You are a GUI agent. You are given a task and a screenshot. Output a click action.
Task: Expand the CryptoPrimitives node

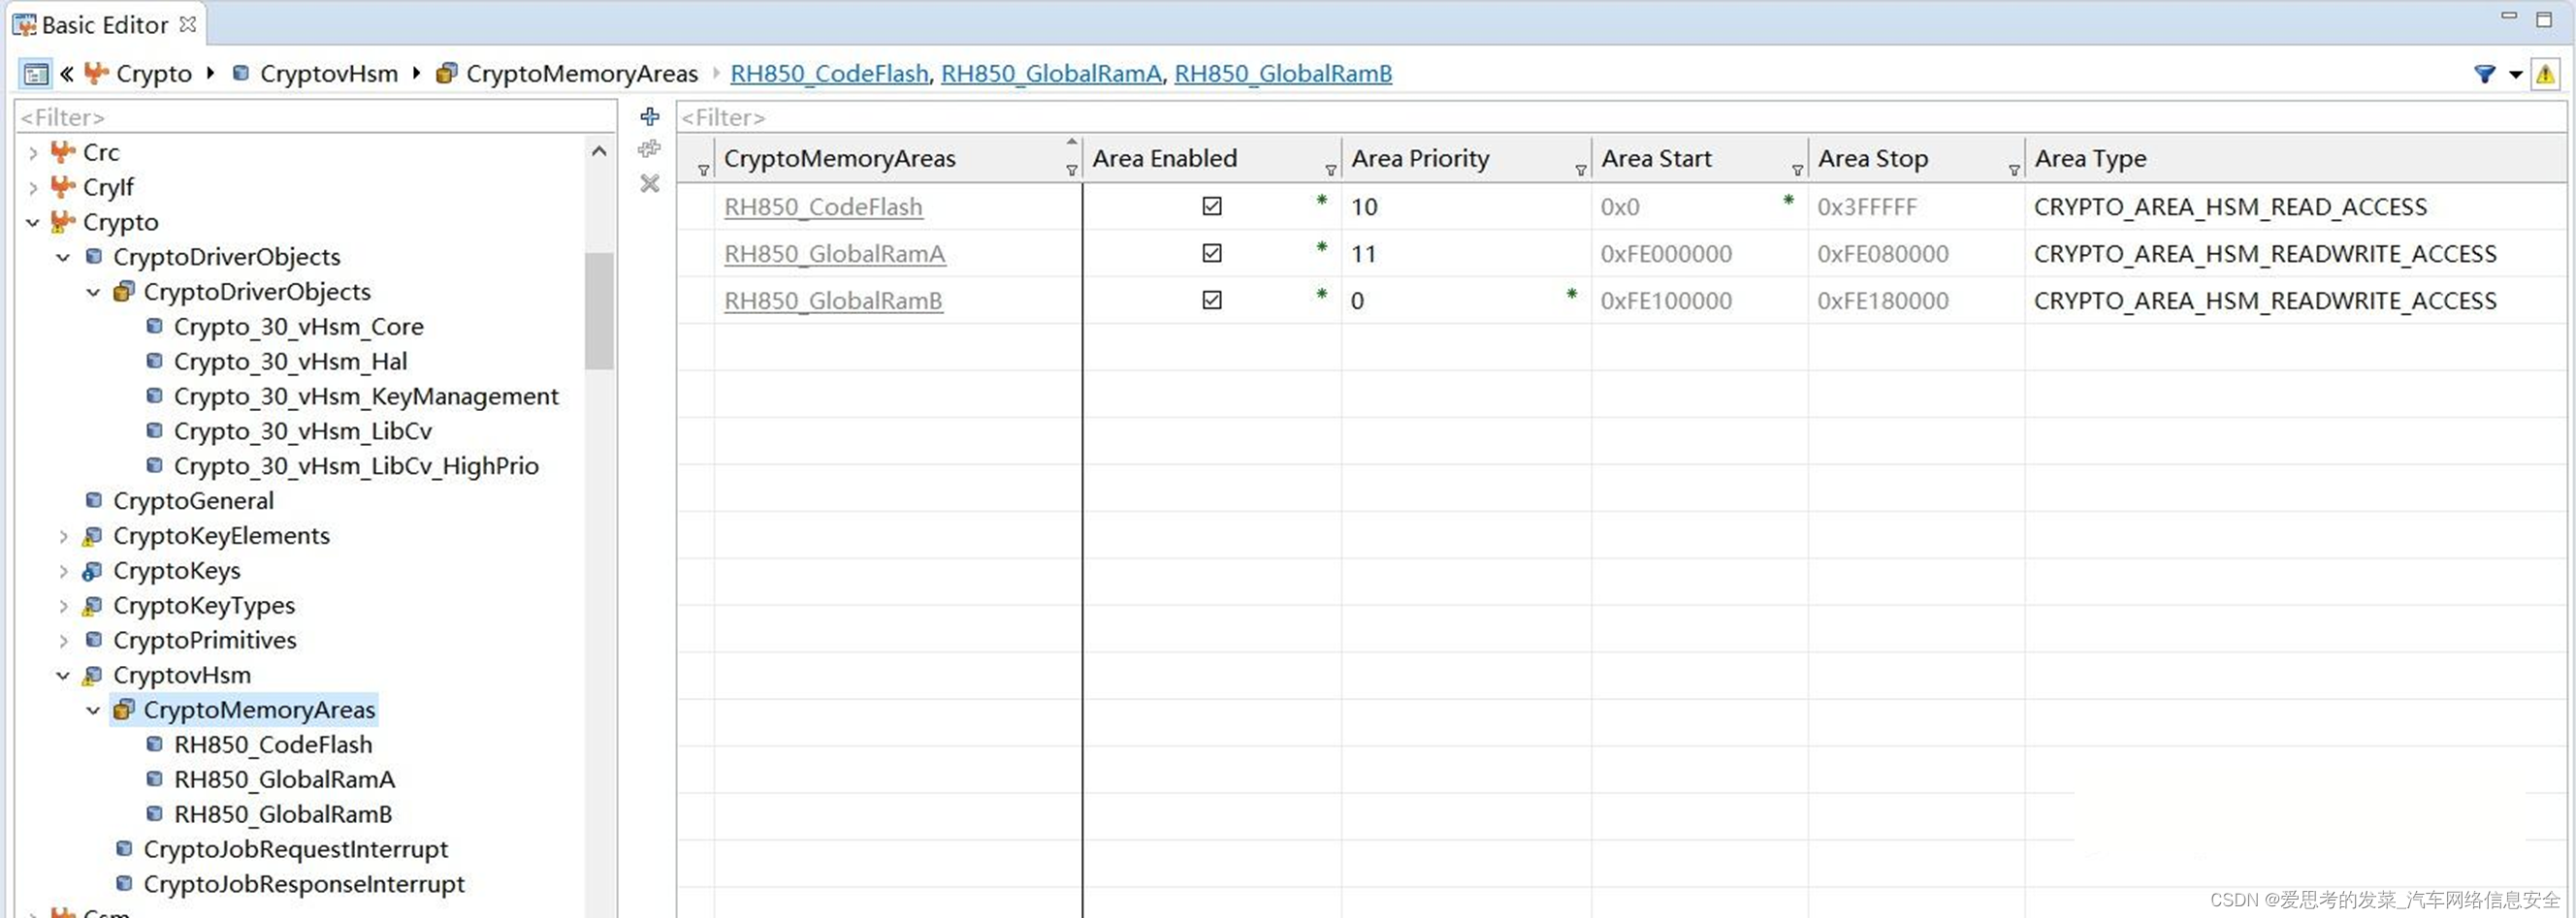click(63, 640)
